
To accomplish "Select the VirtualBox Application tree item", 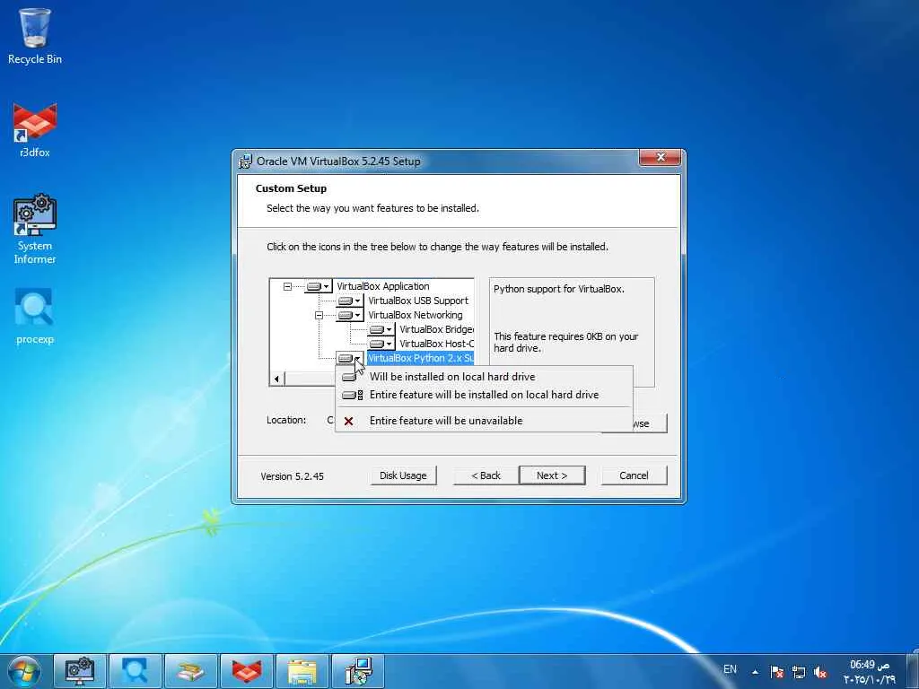I will [383, 286].
